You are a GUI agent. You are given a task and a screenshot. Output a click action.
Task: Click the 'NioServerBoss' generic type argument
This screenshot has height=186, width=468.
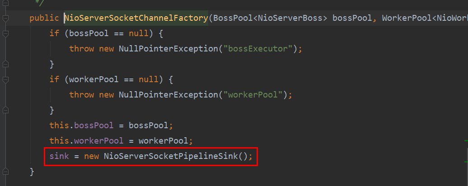[x=290, y=18]
